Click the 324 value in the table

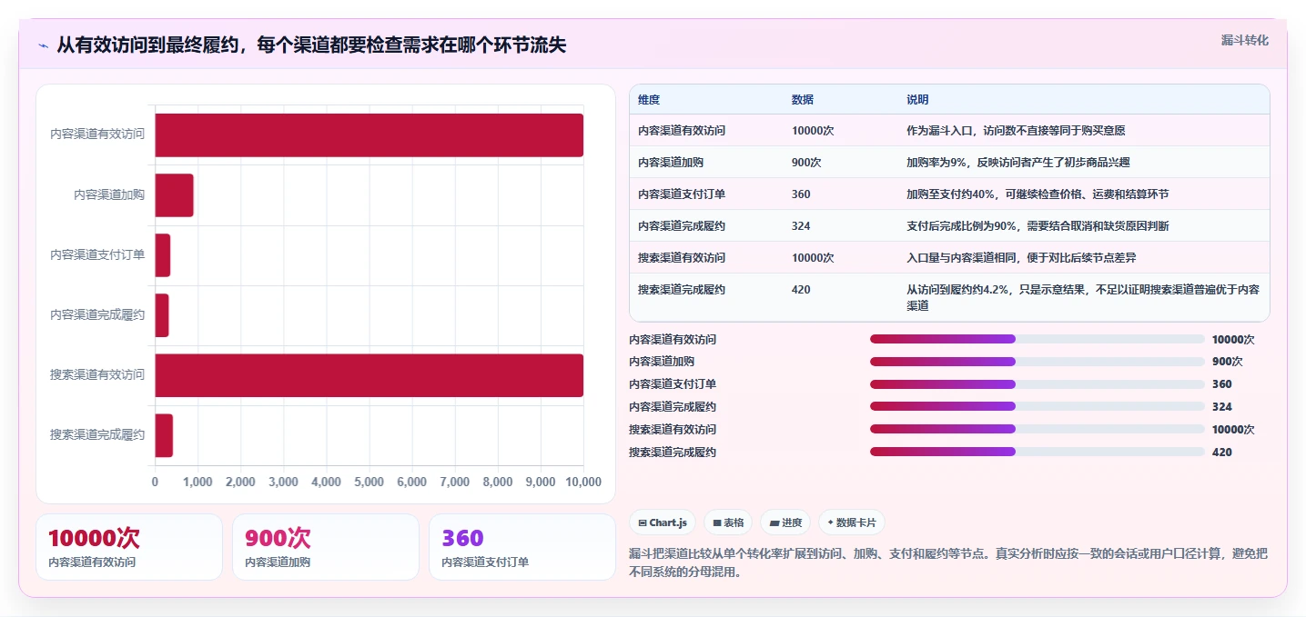(801, 225)
